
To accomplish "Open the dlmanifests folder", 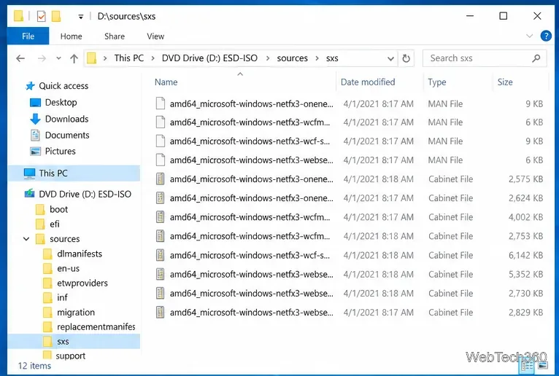I will [72, 254].
